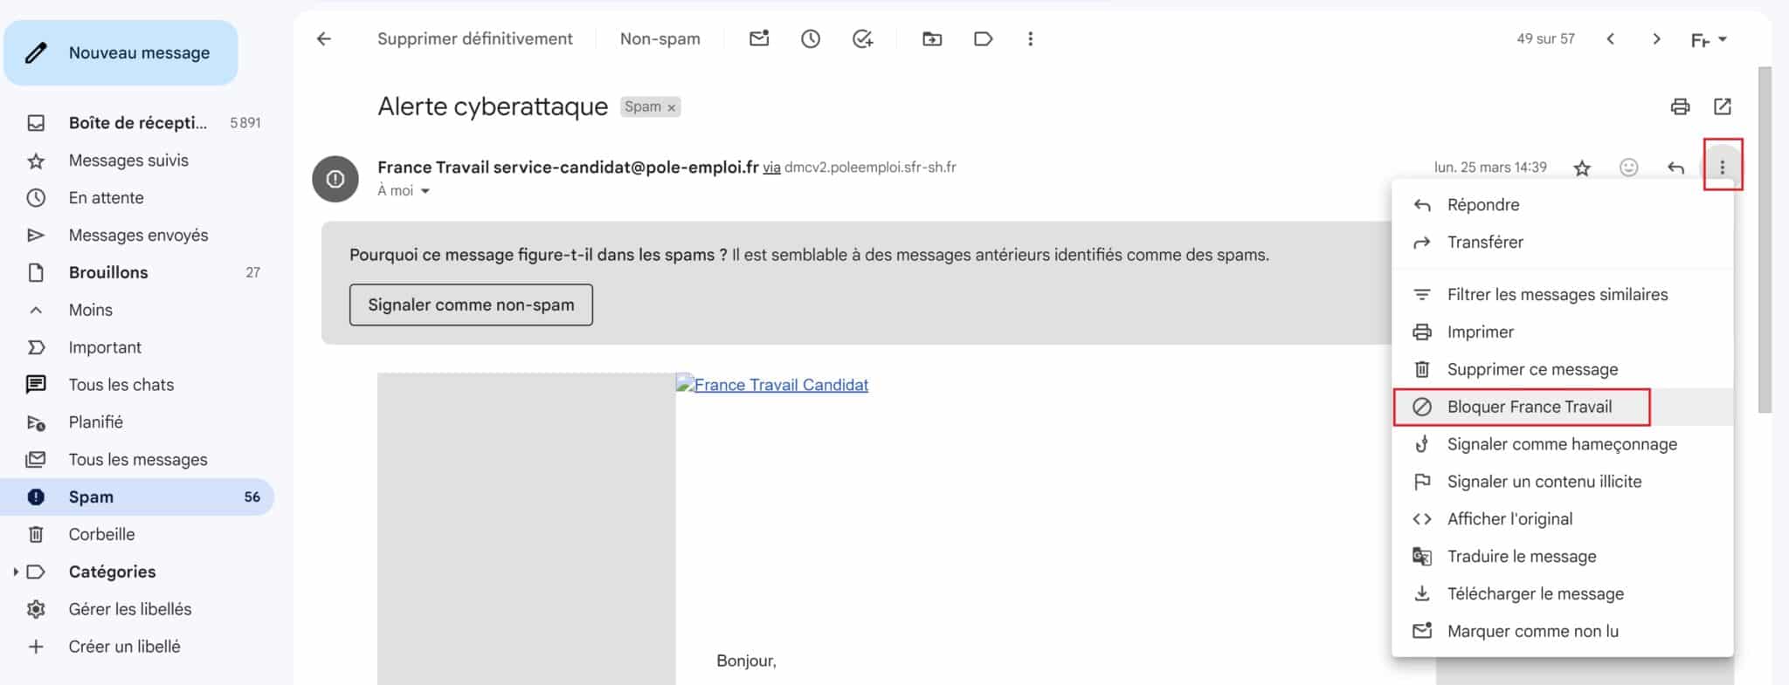Choose Signaler un contenu illicite
This screenshot has width=1789, height=685.
(1562, 483)
